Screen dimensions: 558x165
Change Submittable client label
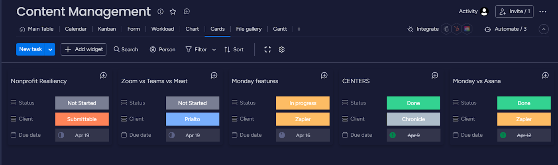point(82,119)
